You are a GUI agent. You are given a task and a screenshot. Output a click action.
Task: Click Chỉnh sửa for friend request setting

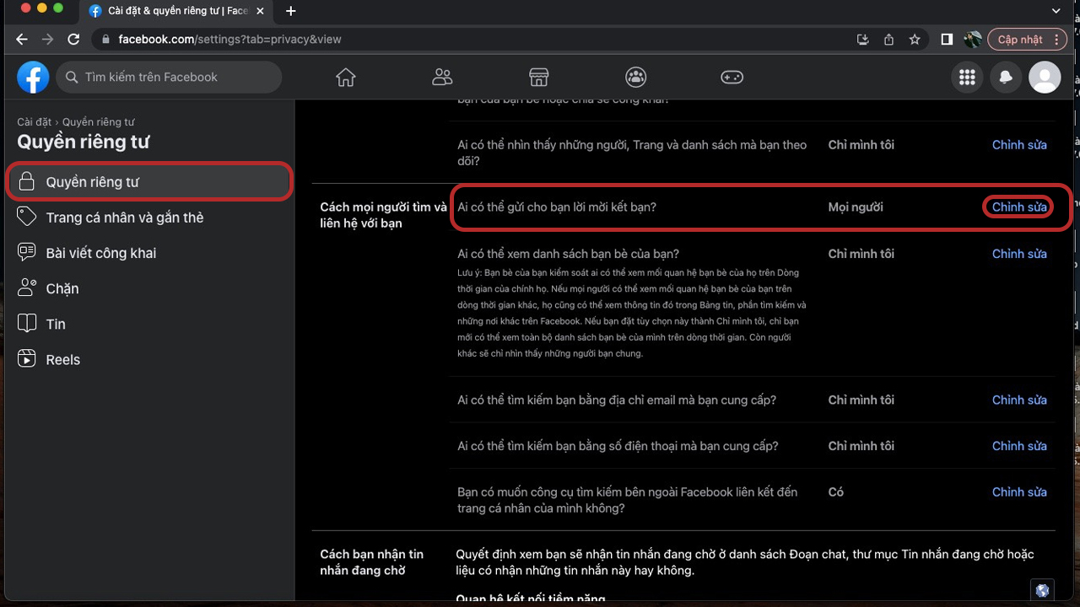click(x=1019, y=207)
